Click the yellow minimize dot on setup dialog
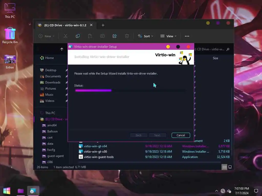 coord(168,47)
